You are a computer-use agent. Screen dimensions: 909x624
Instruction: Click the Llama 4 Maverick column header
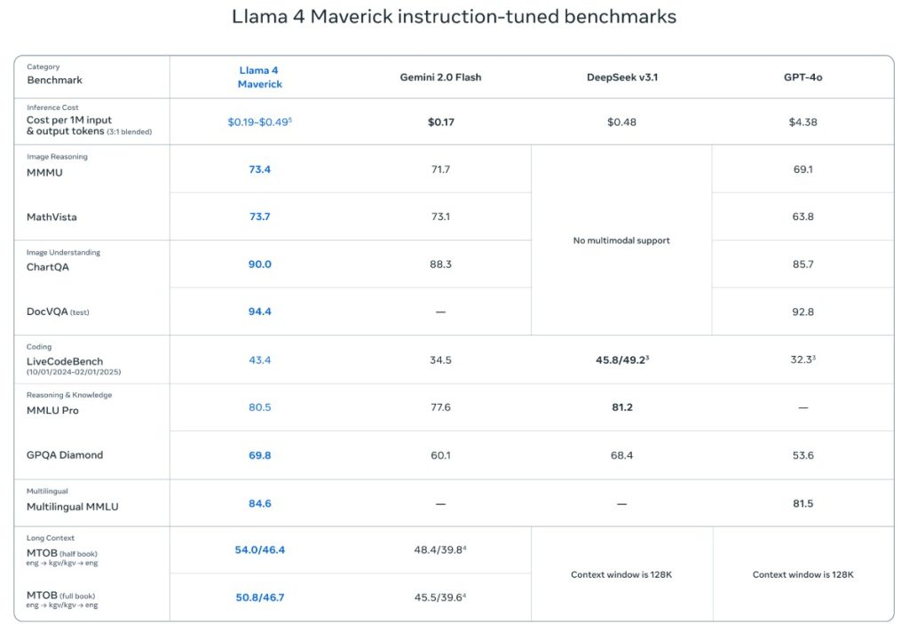click(x=259, y=77)
